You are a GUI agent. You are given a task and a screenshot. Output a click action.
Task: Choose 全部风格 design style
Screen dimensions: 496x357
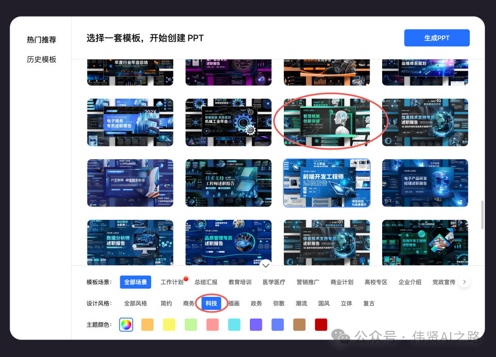135,303
